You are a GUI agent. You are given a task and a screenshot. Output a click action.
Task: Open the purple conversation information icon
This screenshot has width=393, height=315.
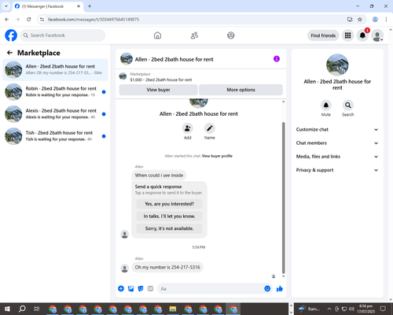pos(277,59)
